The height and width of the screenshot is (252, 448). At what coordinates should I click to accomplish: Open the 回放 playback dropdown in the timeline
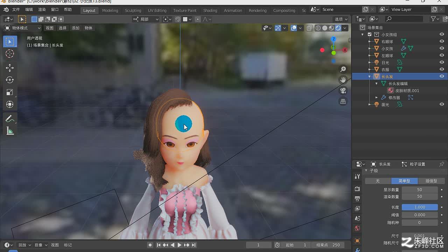24,245
